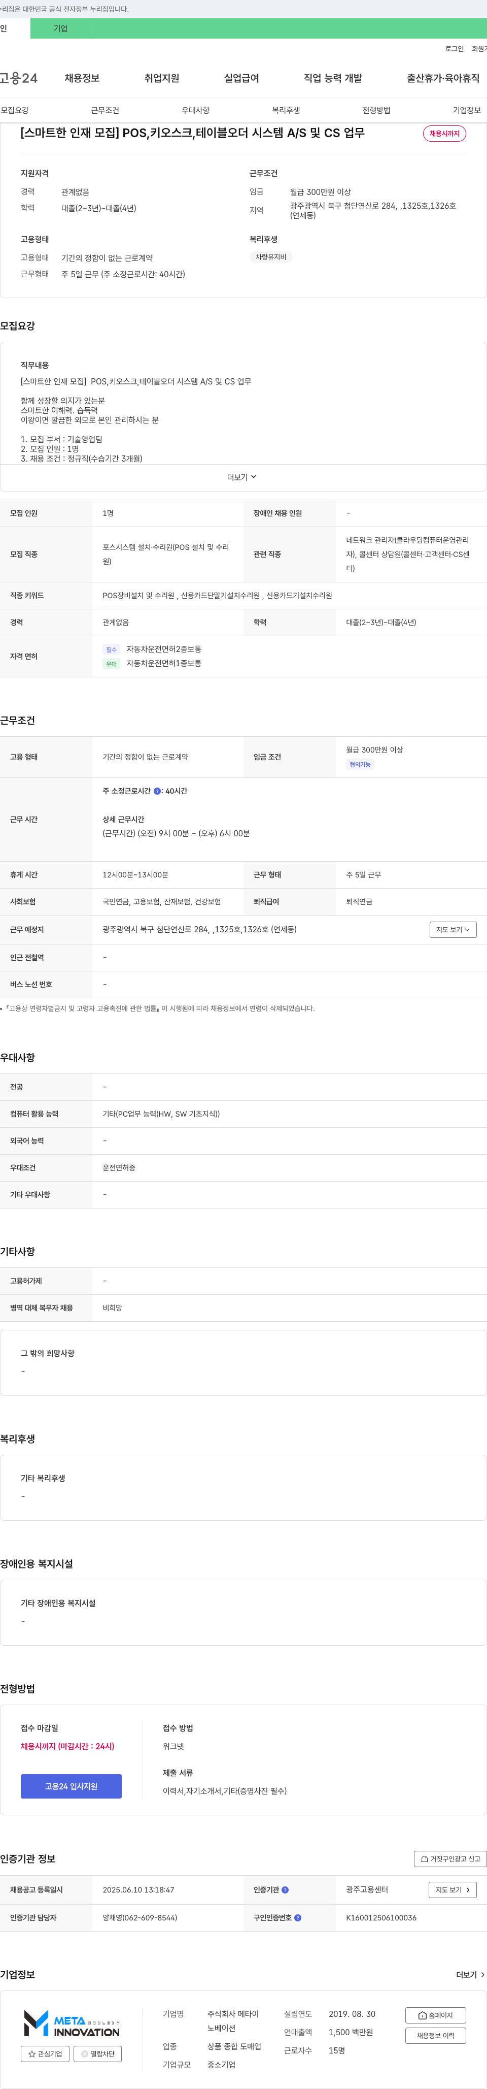
Task: Click 이력서,자기소개서 submission documents text
Action: (224, 1790)
